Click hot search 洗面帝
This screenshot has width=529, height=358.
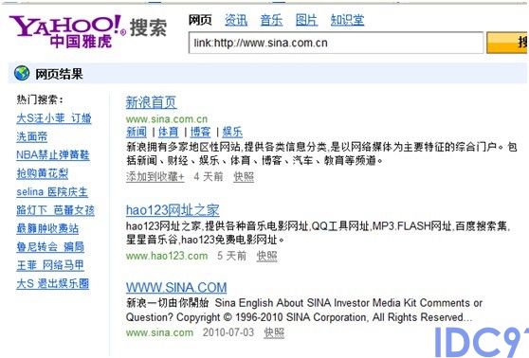coord(32,137)
